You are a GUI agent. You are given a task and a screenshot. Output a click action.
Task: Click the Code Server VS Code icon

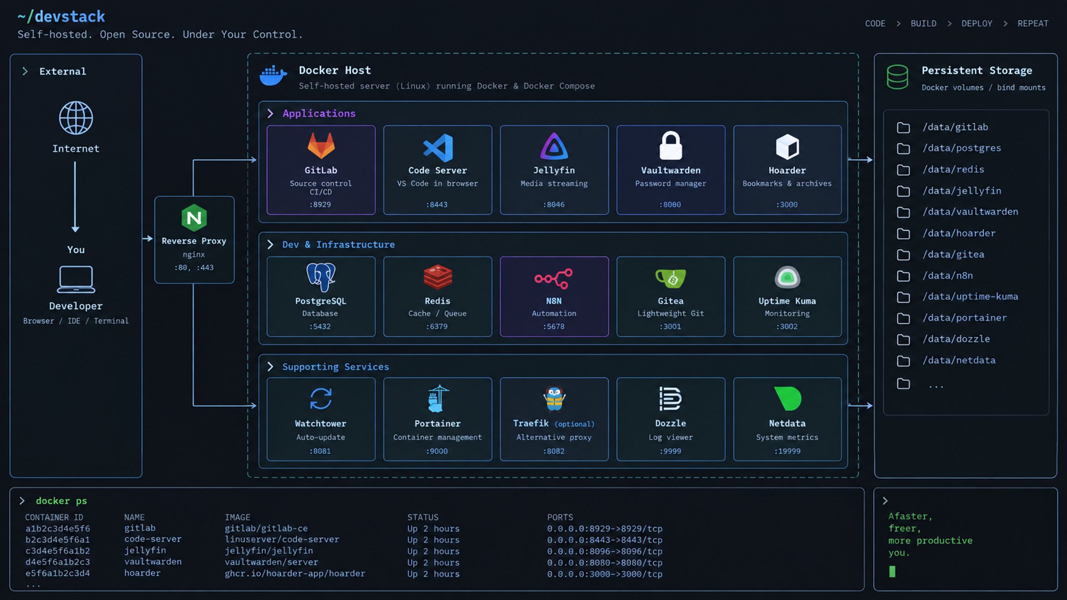coord(438,147)
